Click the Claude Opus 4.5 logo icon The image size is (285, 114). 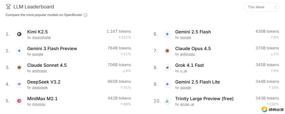pos(167,51)
